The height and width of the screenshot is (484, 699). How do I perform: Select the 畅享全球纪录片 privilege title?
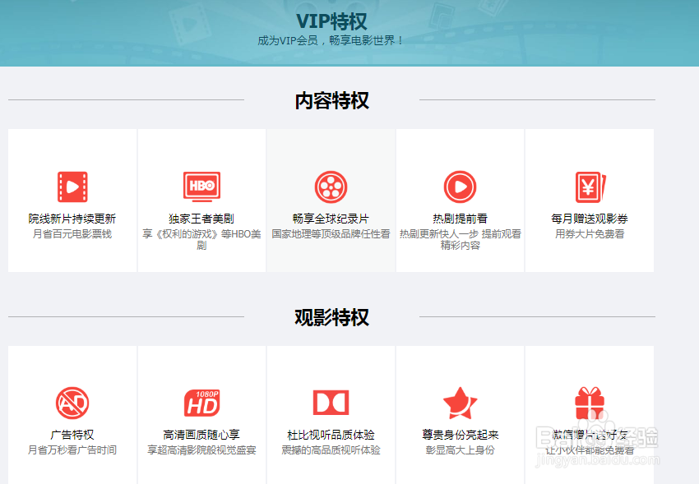tap(331, 219)
